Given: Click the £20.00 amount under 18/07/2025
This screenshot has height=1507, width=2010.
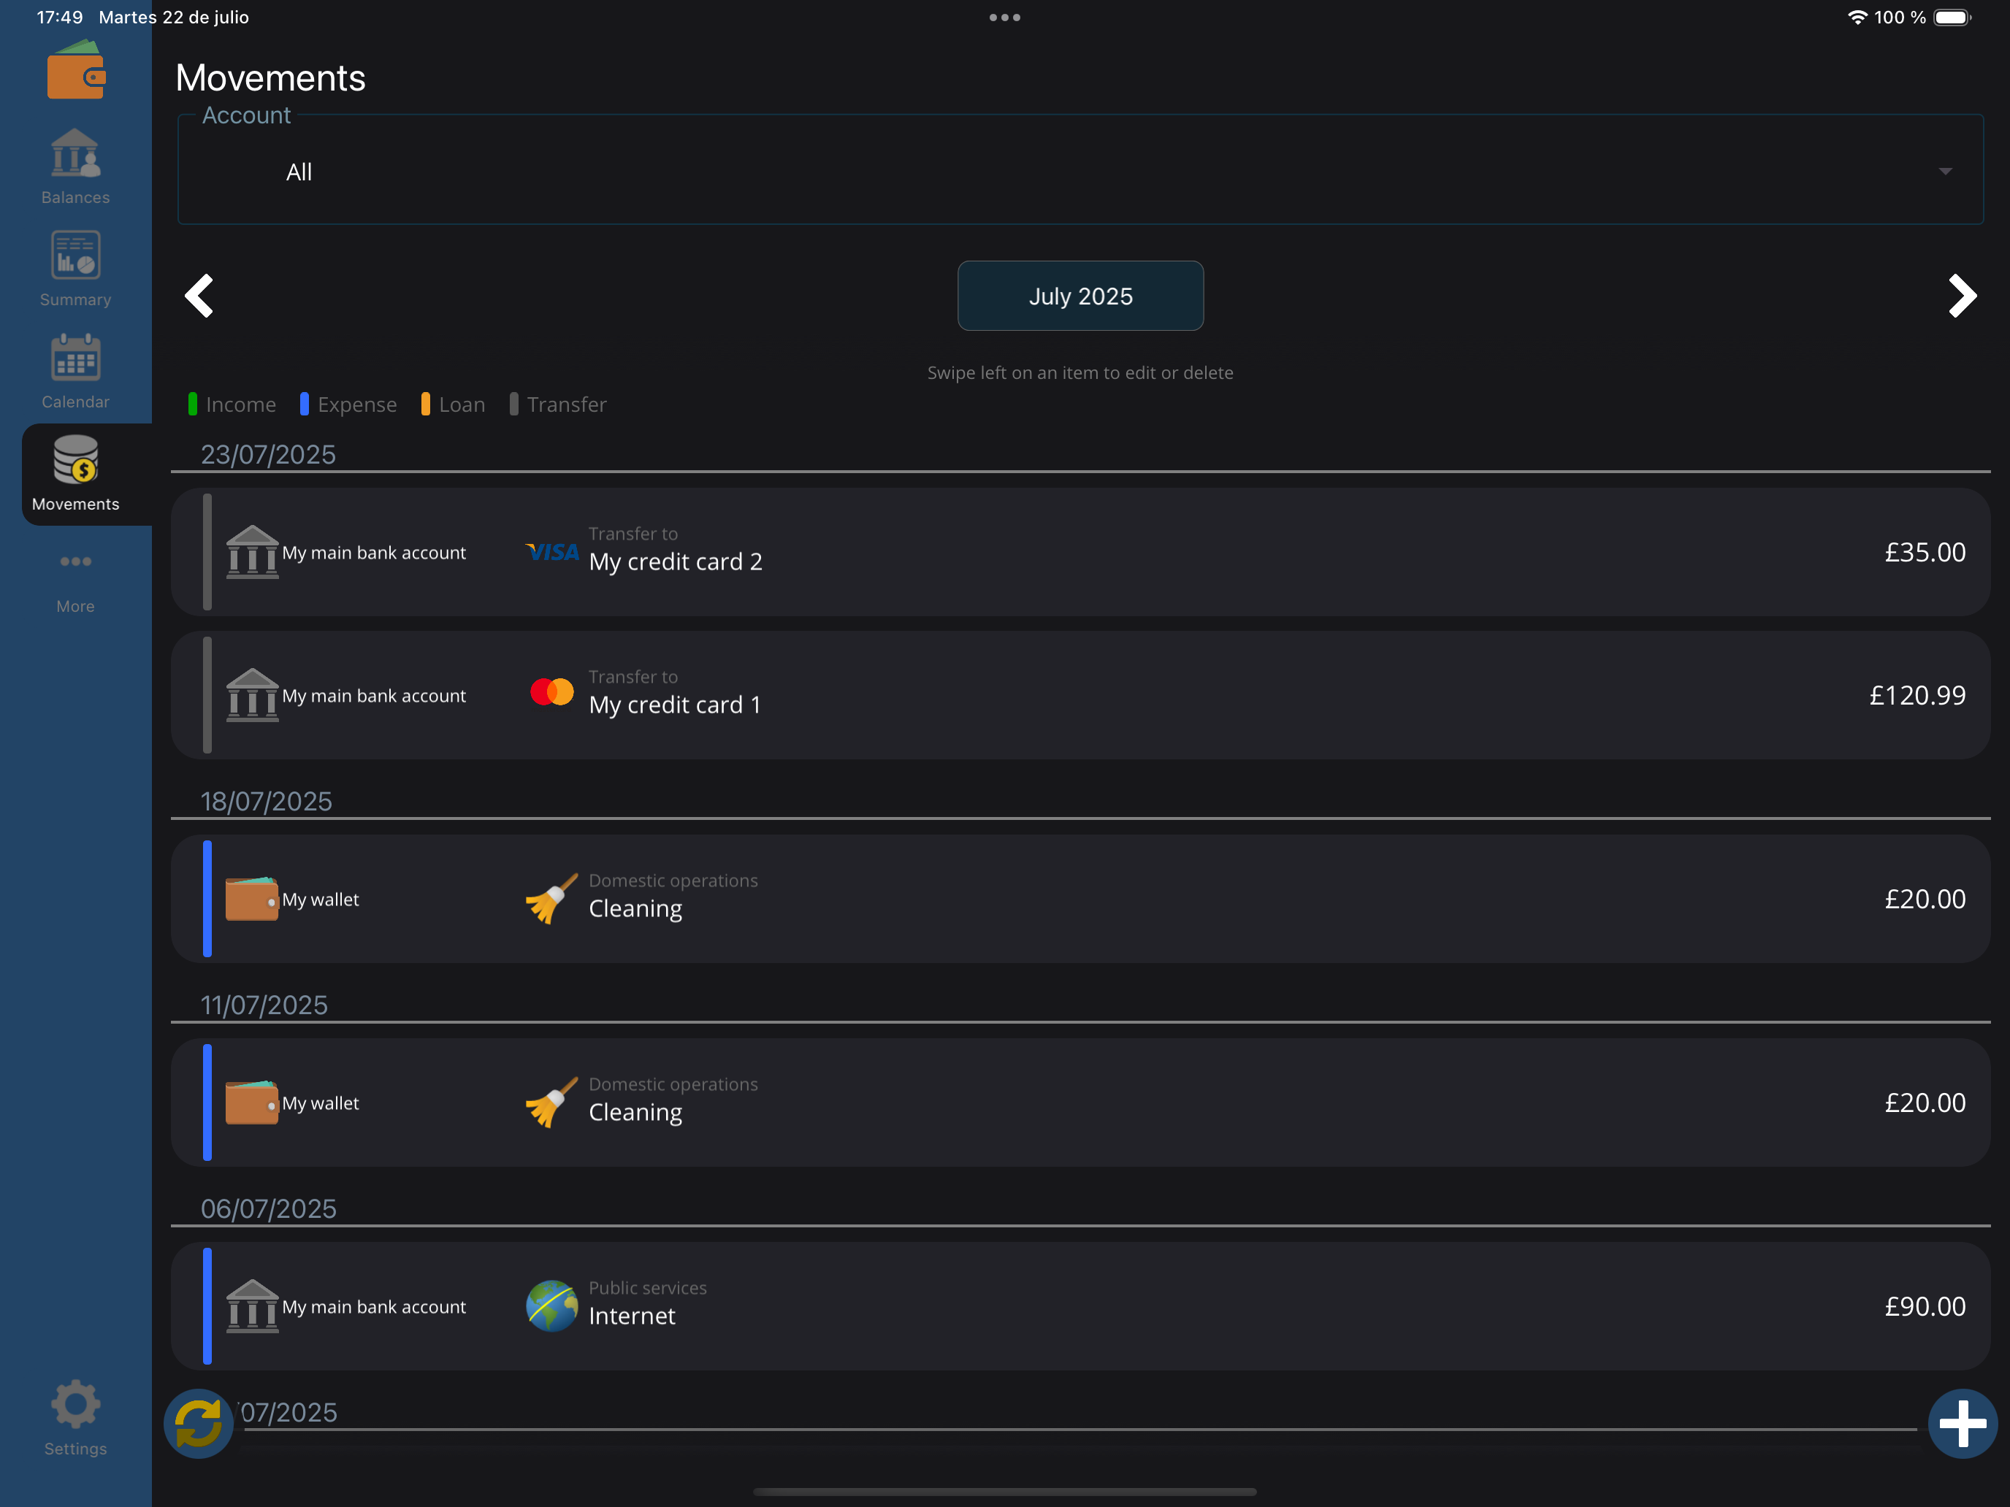Looking at the screenshot, I should coord(1925,898).
